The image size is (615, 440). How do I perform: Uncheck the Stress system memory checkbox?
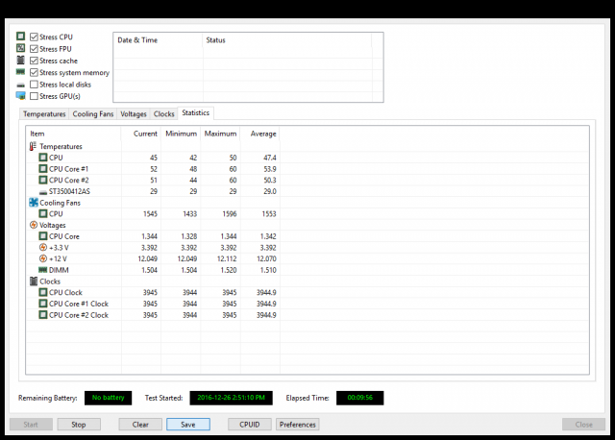35,73
